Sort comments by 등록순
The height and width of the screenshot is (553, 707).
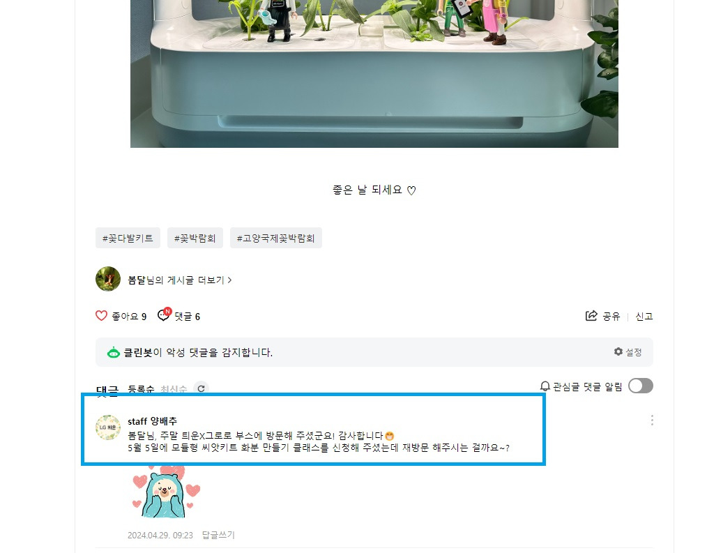click(141, 389)
